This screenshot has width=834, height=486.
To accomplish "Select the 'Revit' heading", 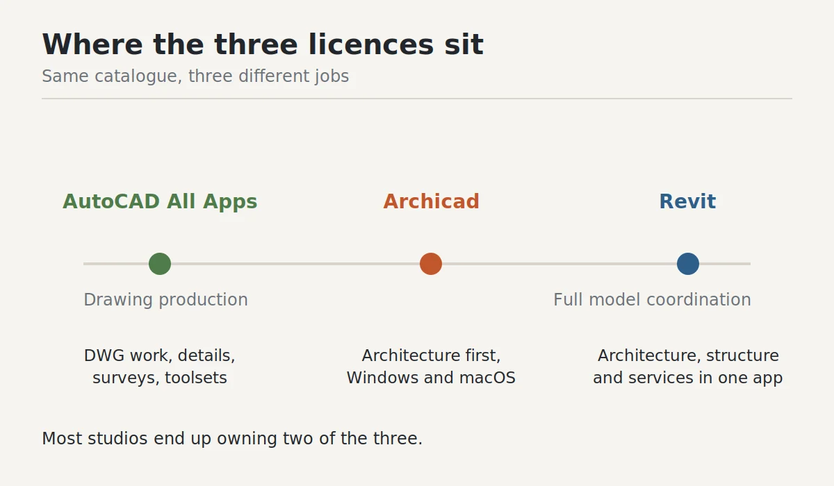I will pyautogui.click(x=687, y=202).
